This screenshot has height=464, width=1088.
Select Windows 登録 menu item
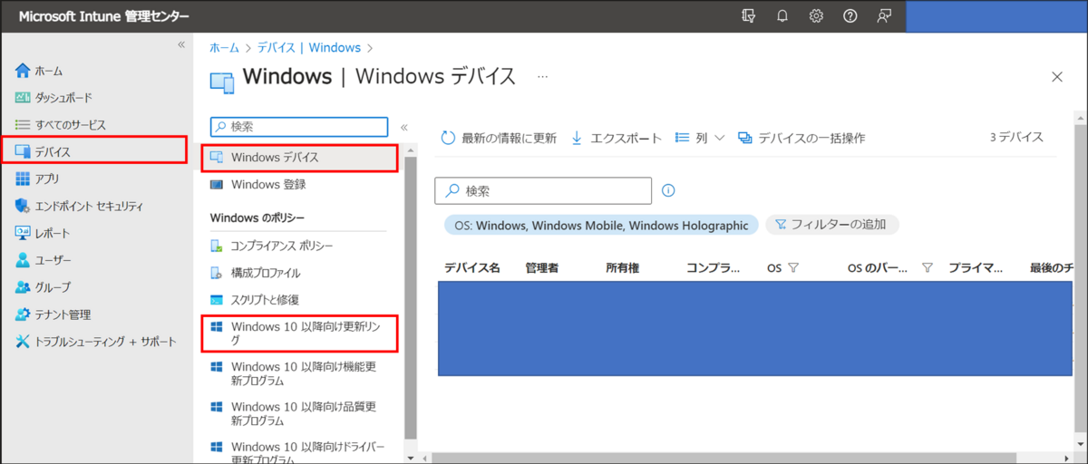point(300,185)
